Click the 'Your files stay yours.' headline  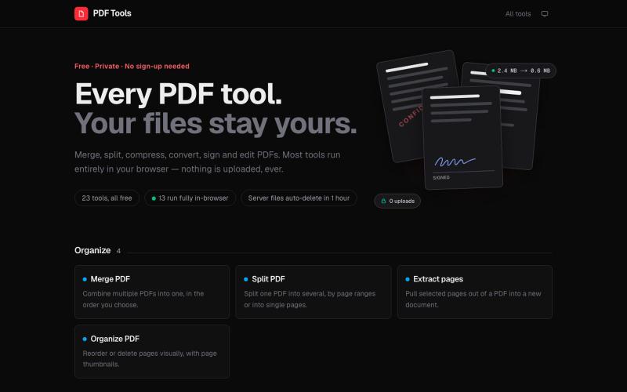[216, 124]
